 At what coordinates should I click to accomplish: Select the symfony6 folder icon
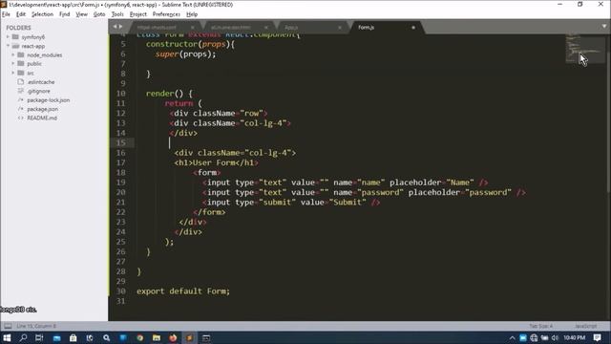coord(15,37)
